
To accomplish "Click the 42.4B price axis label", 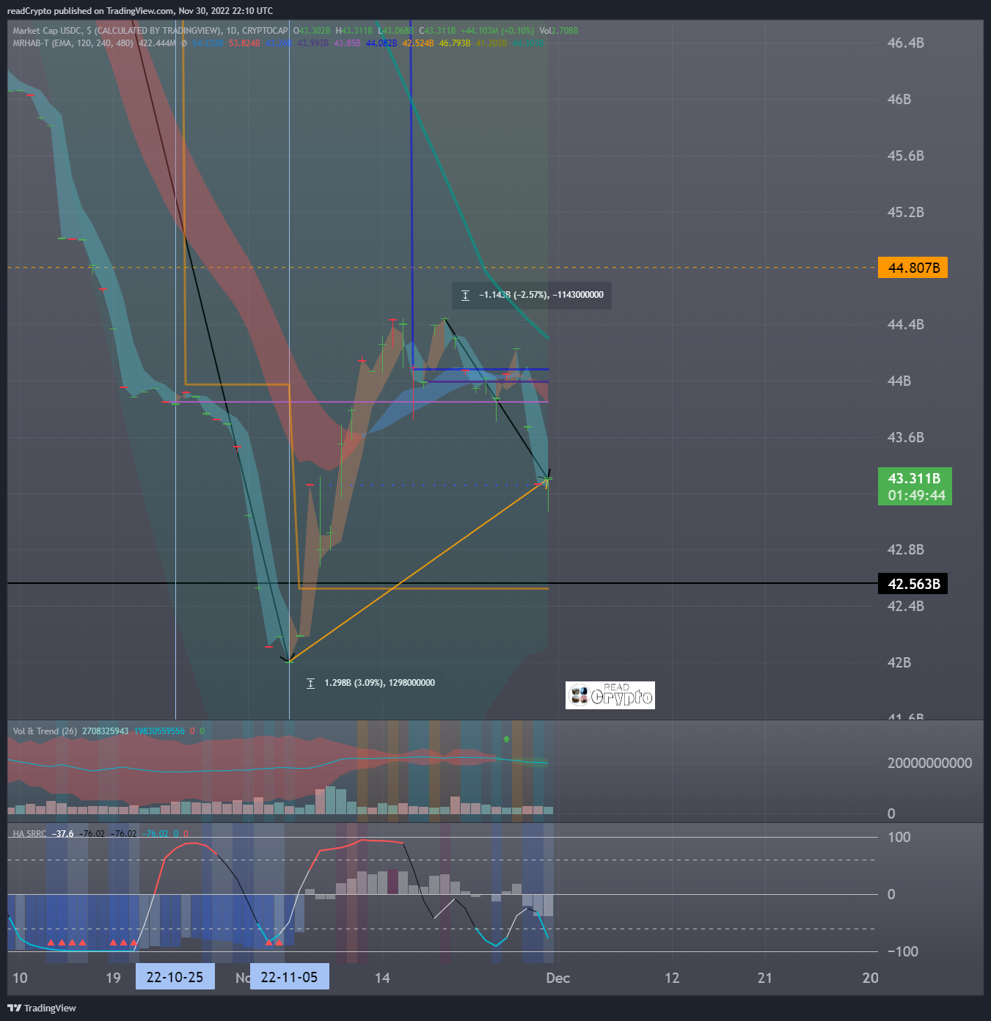I will tap(906, 606).
